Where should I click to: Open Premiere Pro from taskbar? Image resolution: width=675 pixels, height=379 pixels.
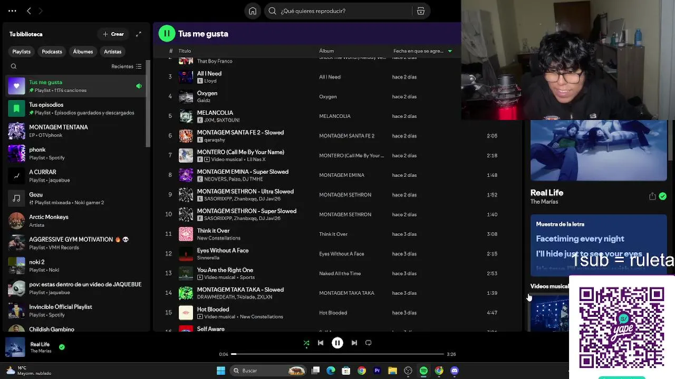click(x=377, y=371)
